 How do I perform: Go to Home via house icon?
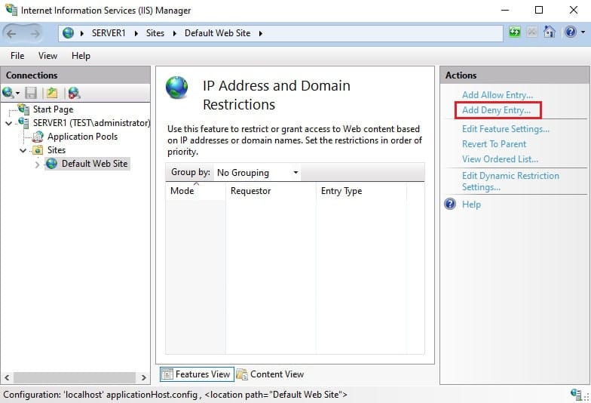pyautogui.click(x=549, y=32)
